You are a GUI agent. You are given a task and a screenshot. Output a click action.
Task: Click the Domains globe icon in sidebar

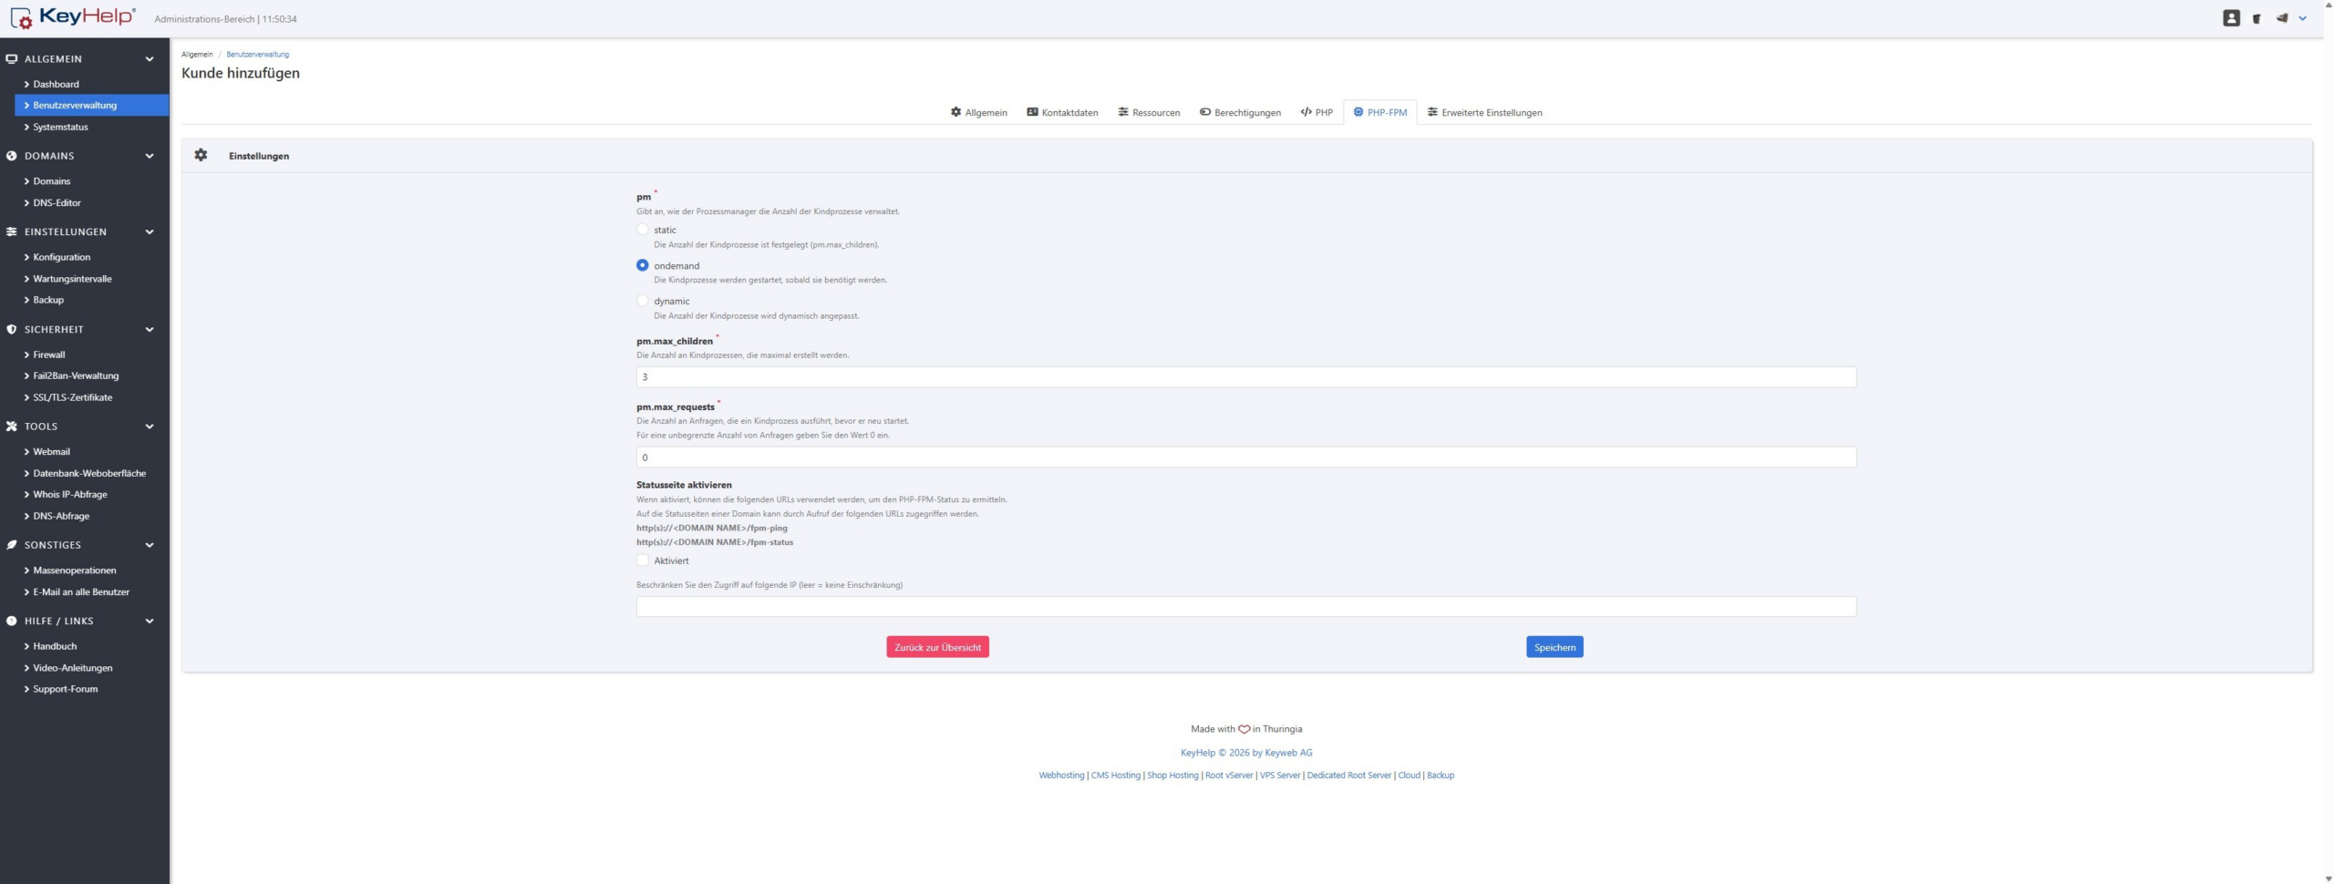12,157
